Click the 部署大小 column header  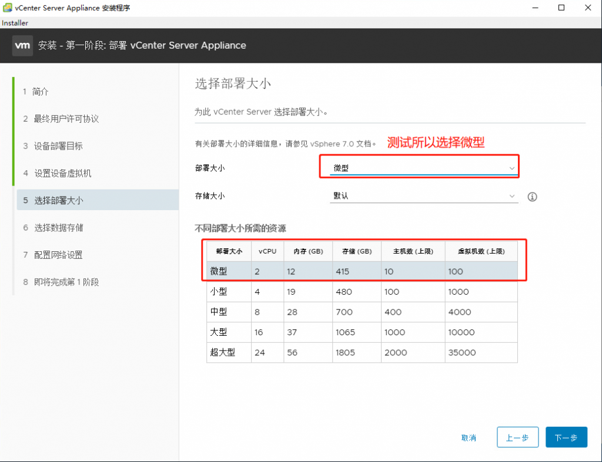point(229,251)
